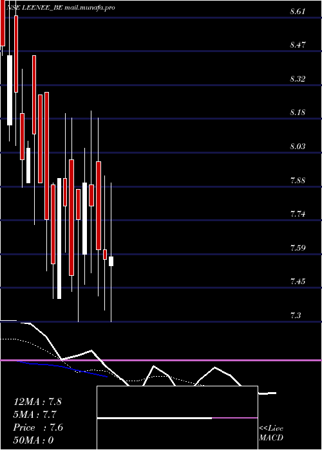Click the 'Price : 7.6' readout
This screenshot has height=450, width=322.
point(38,428)
